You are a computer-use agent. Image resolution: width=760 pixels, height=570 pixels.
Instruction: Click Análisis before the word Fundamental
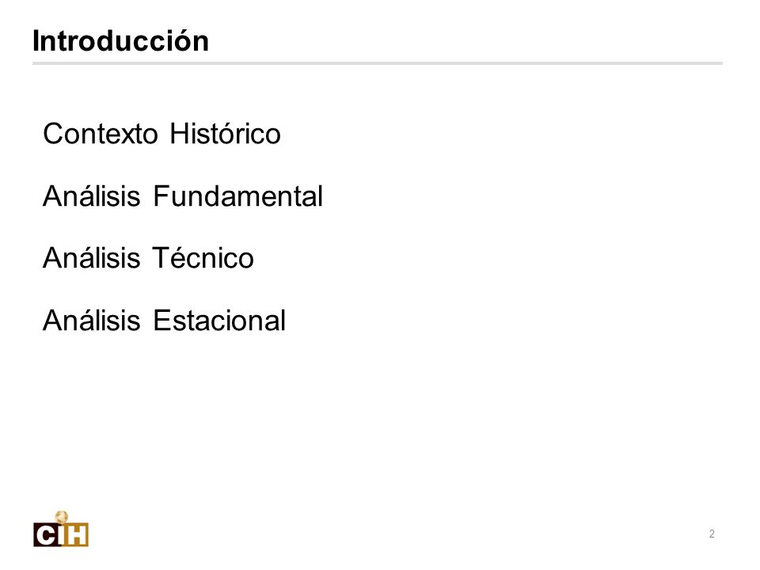[91, 196]
